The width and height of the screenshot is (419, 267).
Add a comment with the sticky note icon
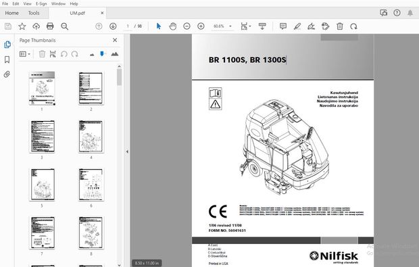pos(283,26)
